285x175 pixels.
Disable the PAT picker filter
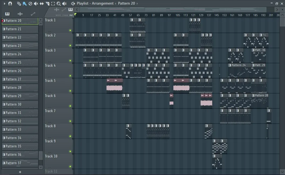[x=71, y=15]
